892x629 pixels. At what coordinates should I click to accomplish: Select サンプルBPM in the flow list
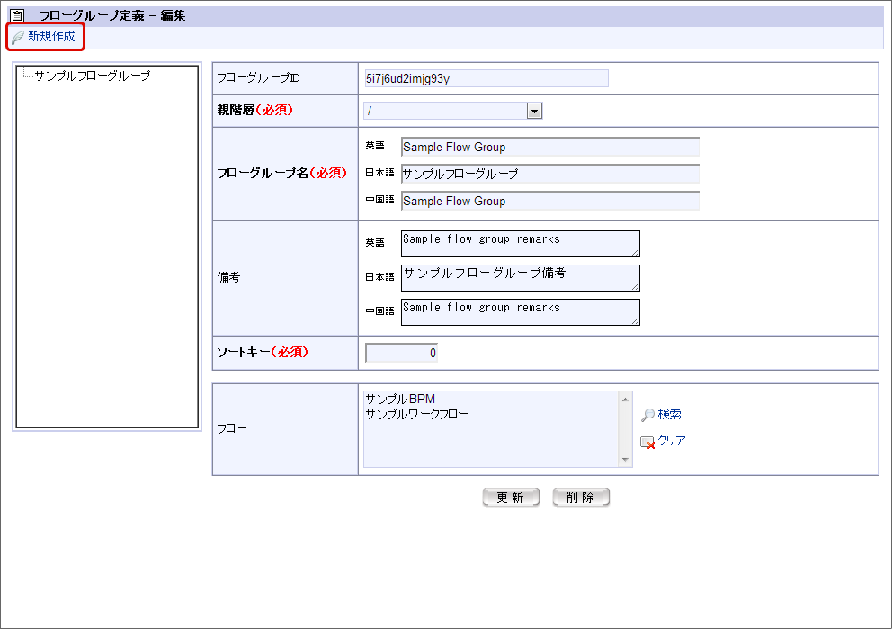click(x=400, y=399)
